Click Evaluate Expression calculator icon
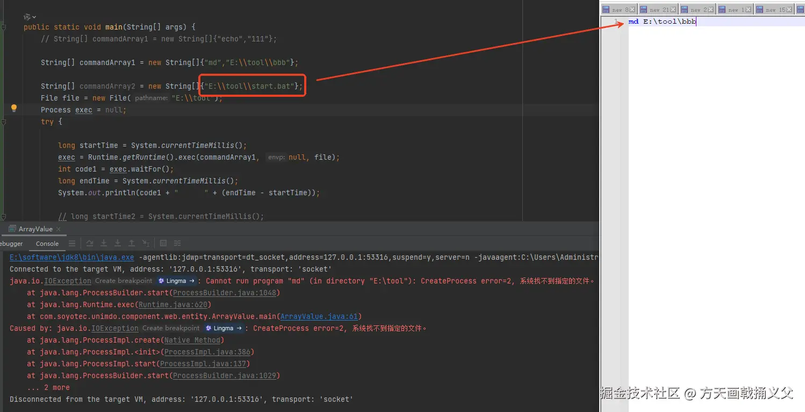Screen dimensions: 805x412 tap(163, 243)
